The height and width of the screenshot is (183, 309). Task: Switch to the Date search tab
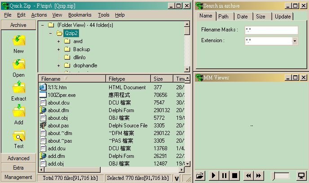[243, 17]
